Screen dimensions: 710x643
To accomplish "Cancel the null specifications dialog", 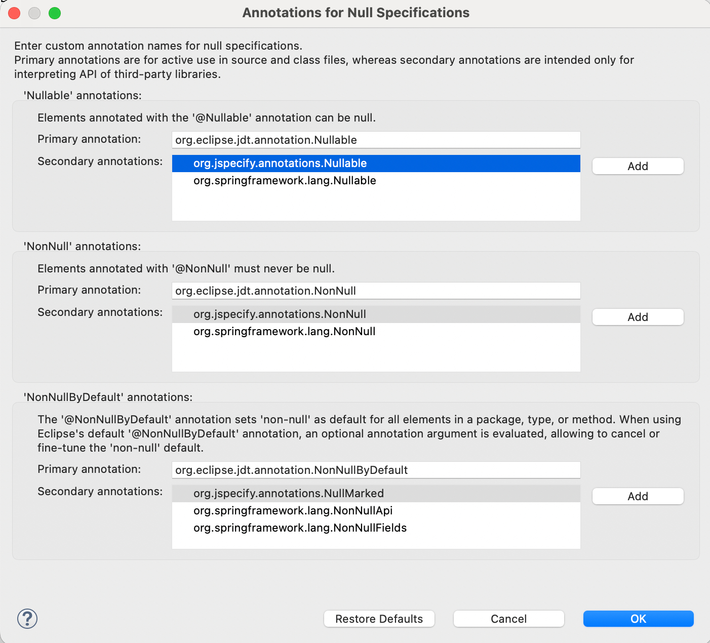I will pyautogui.click(x=508, y=619).
